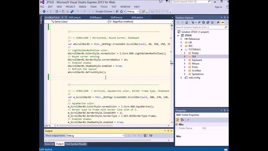Screen dimensions: 268x151
Task: Open the WINDOW menu
Action: click(x=125, y=7)
